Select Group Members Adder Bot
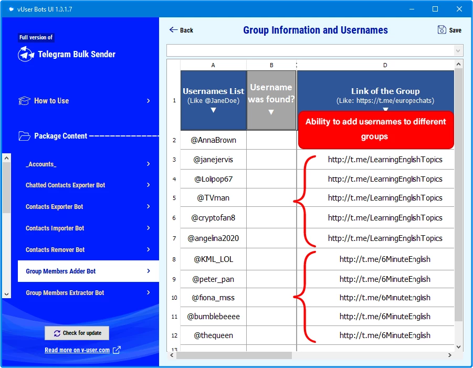 pos(88,271)
